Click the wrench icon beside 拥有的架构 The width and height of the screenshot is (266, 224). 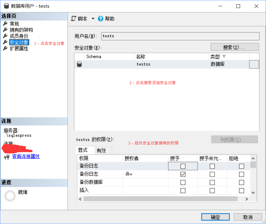5,30
